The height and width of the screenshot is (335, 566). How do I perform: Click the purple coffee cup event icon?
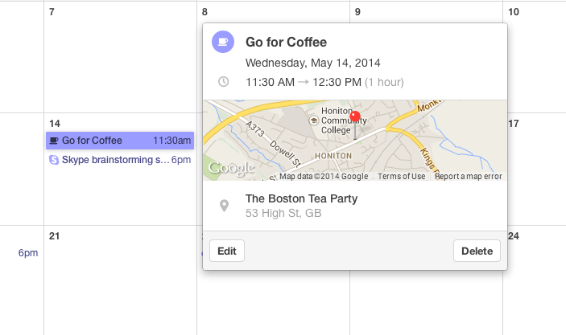(223, 42)
